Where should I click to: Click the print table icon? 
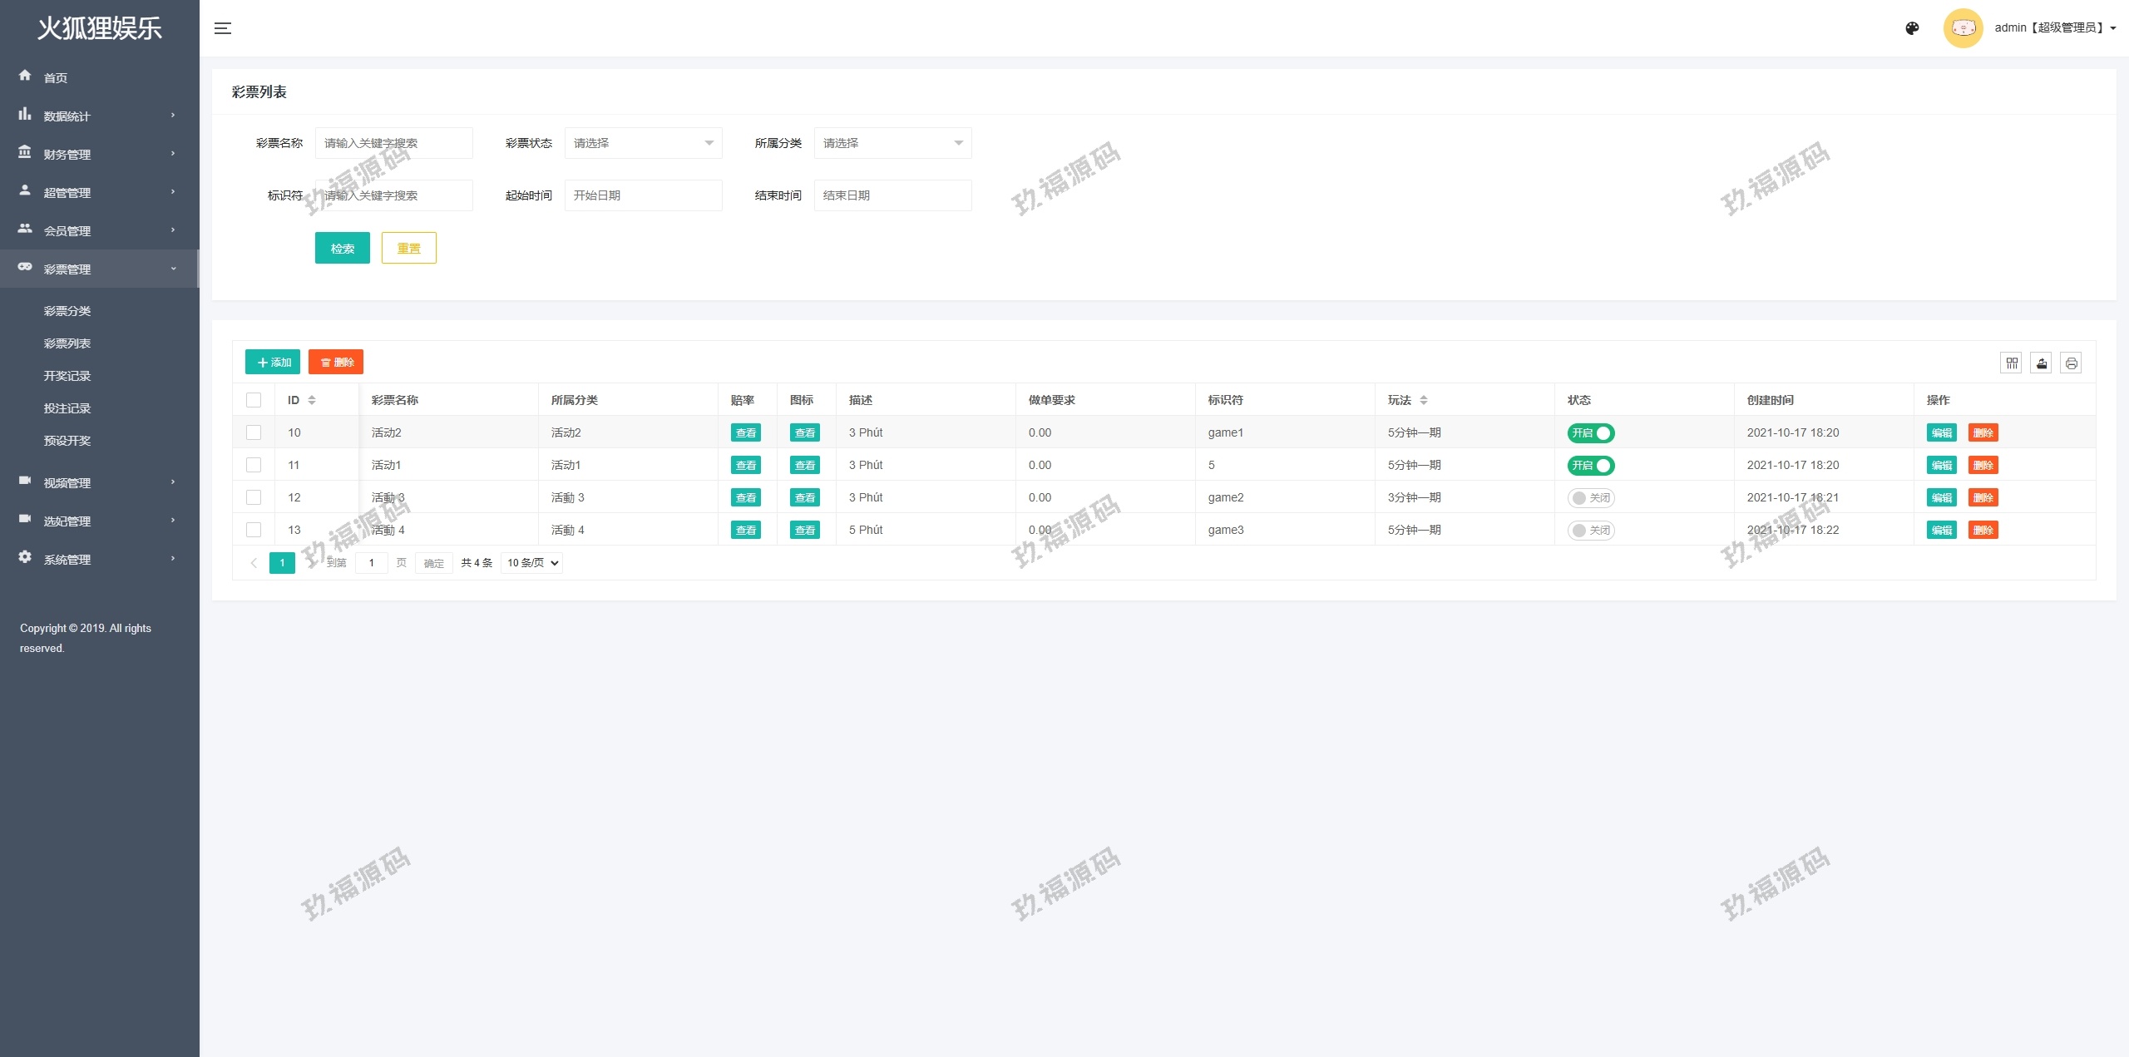(x=2071, y=363)
